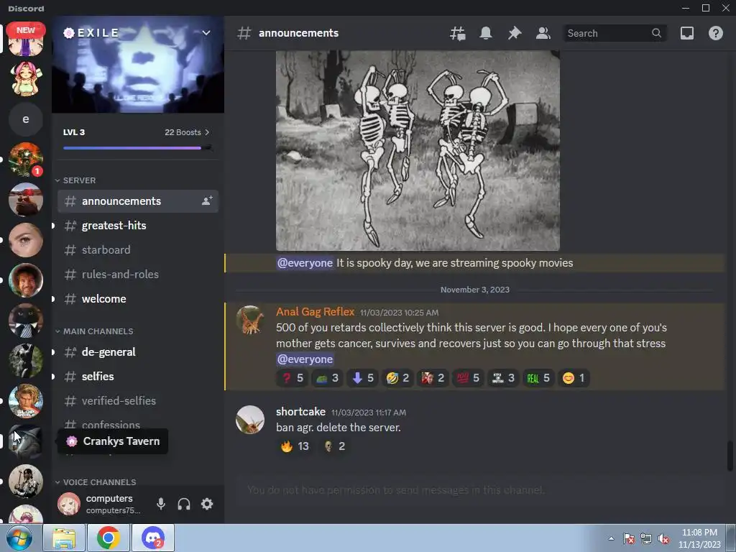Toggle microphone mute
736x552 pixels.
pyautogui.click(x=160, y=504)
